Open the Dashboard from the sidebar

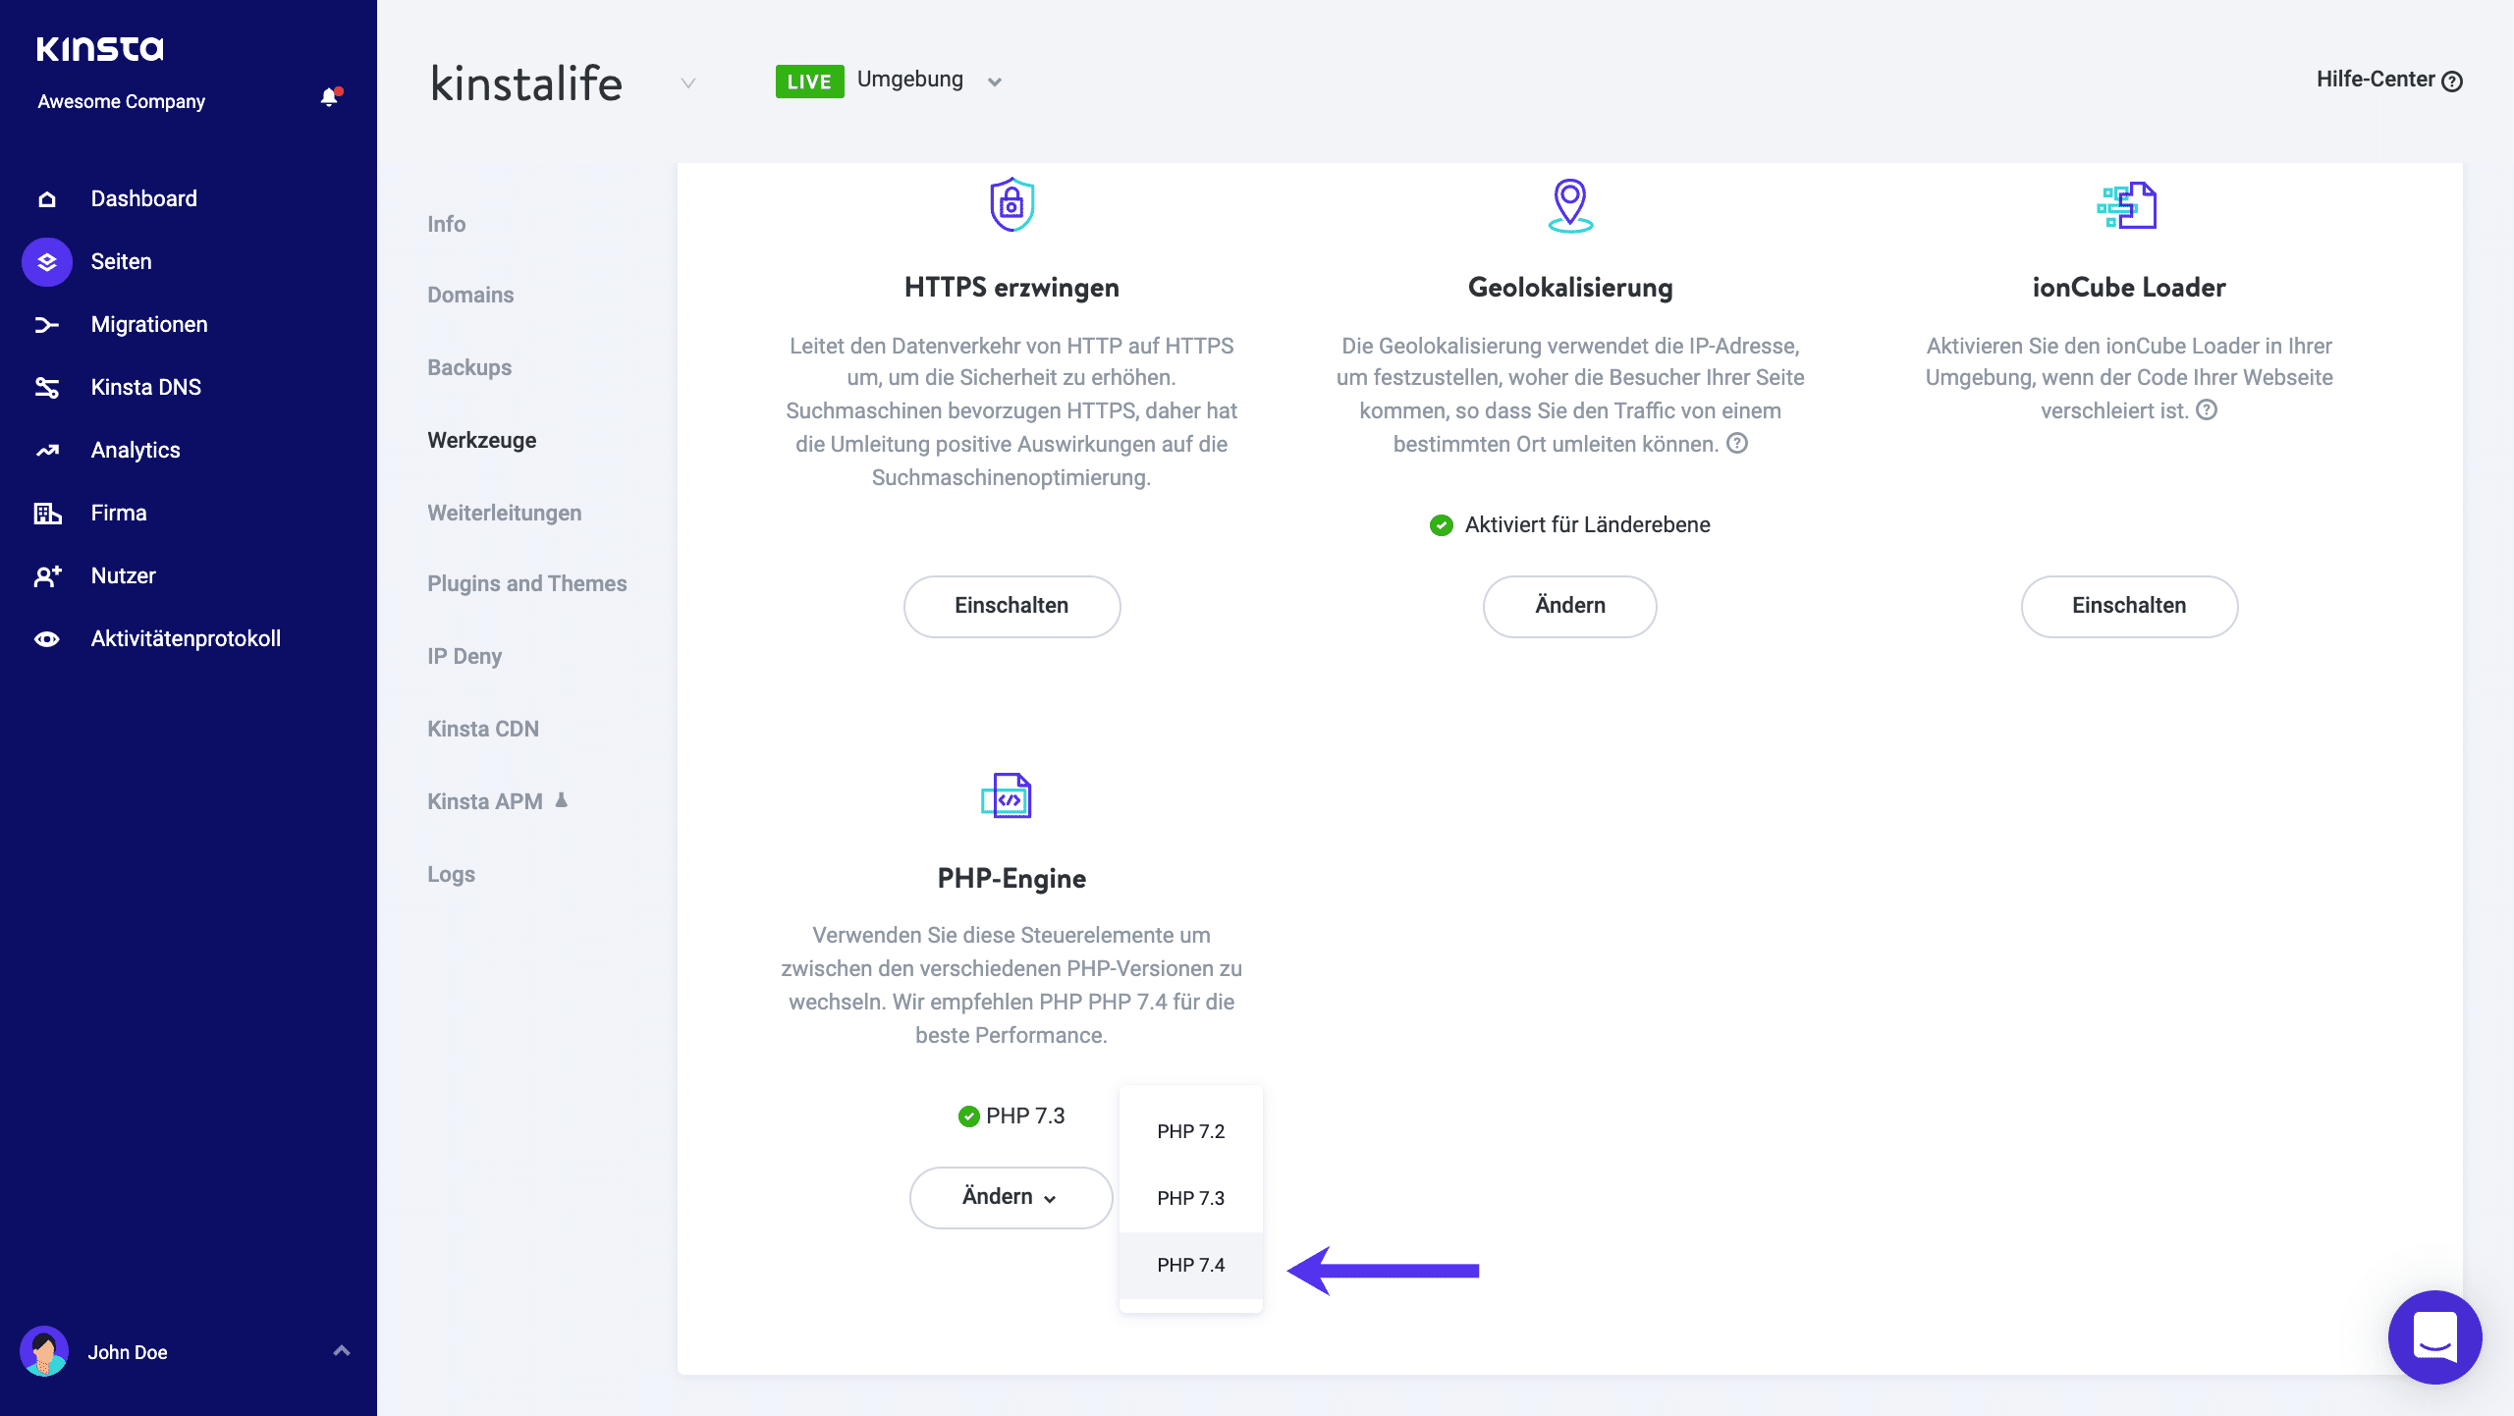143,197
